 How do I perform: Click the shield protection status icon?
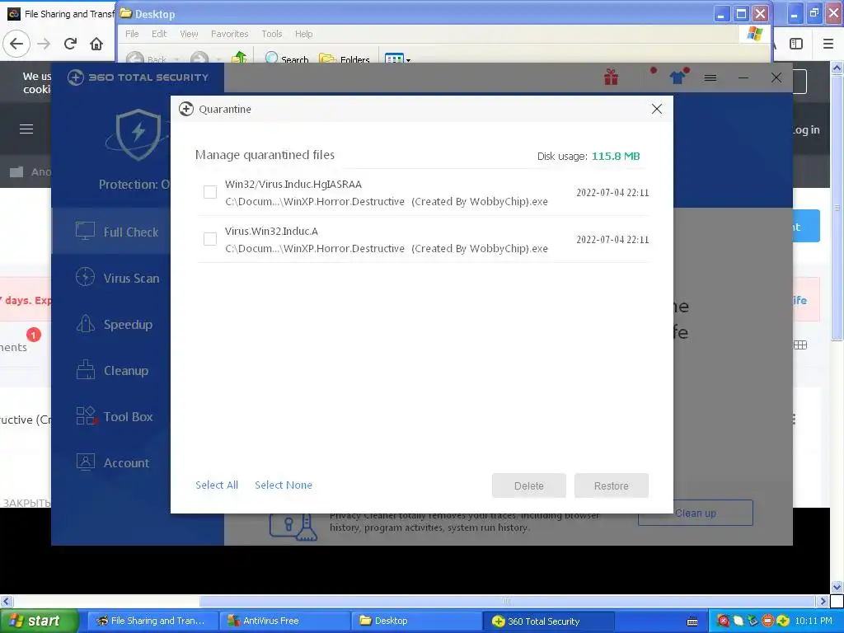[138, 134]
